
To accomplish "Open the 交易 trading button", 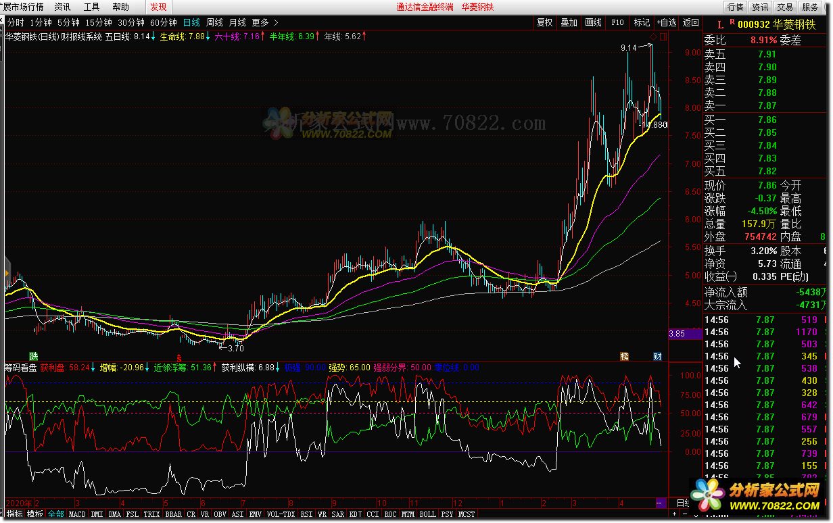I will (x=785, y=7).
